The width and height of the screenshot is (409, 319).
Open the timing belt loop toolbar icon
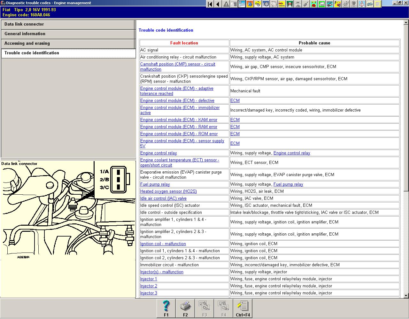(274, 4)
